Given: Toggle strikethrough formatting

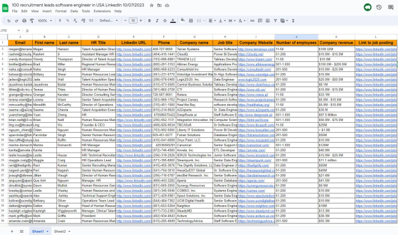Looking at the screenshot, I should tap(165, 21).
